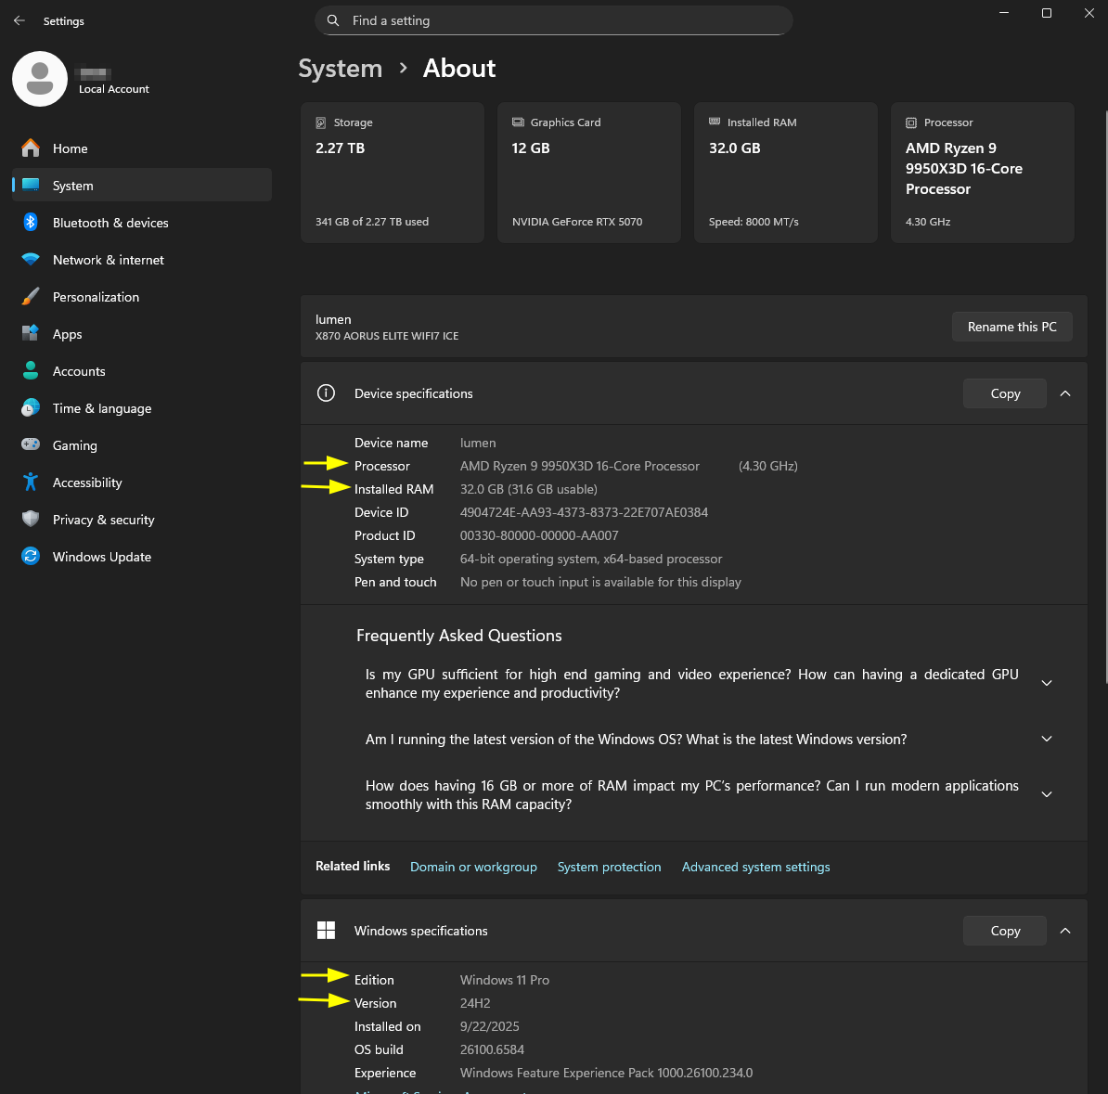Open Accessibility settings
Screen dimensions: 1108x1094
point(87,483)
